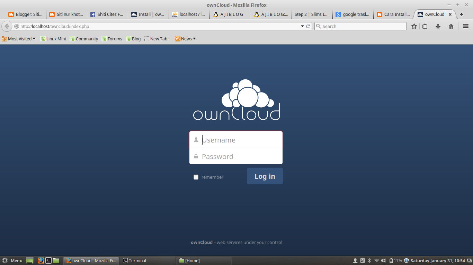Click the back navigation arrow
Screen dimensions: 473x265
pos(7,26)
